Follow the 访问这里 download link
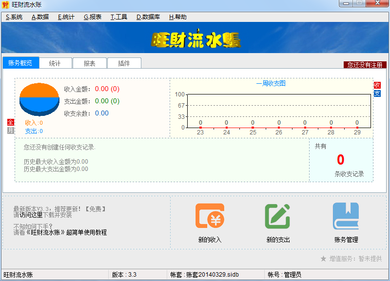The width and height of the screenshot is (390, 281). coord(31,215)
